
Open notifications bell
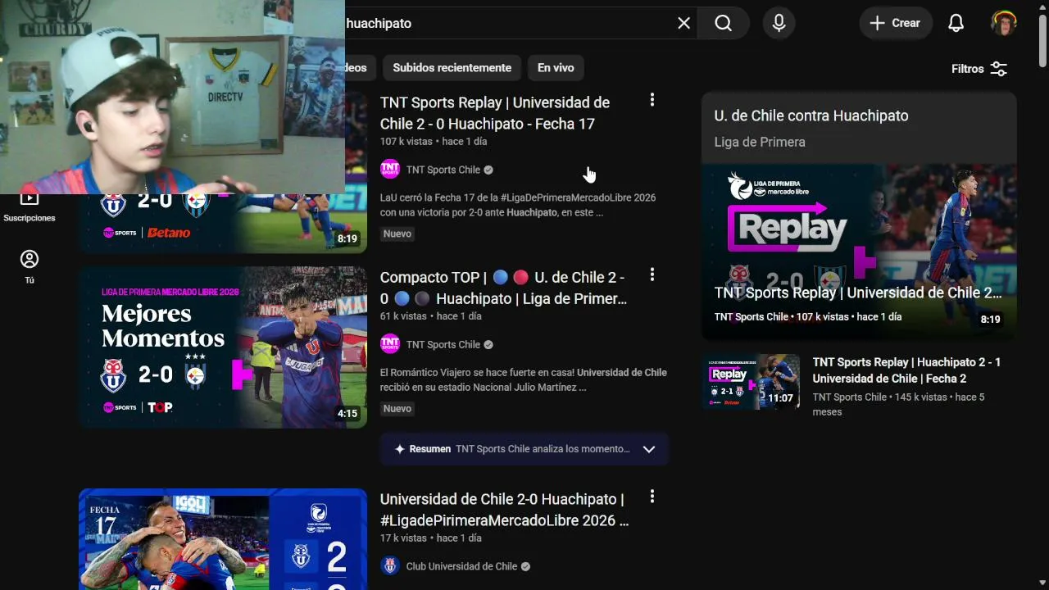(x=956, y=23)
